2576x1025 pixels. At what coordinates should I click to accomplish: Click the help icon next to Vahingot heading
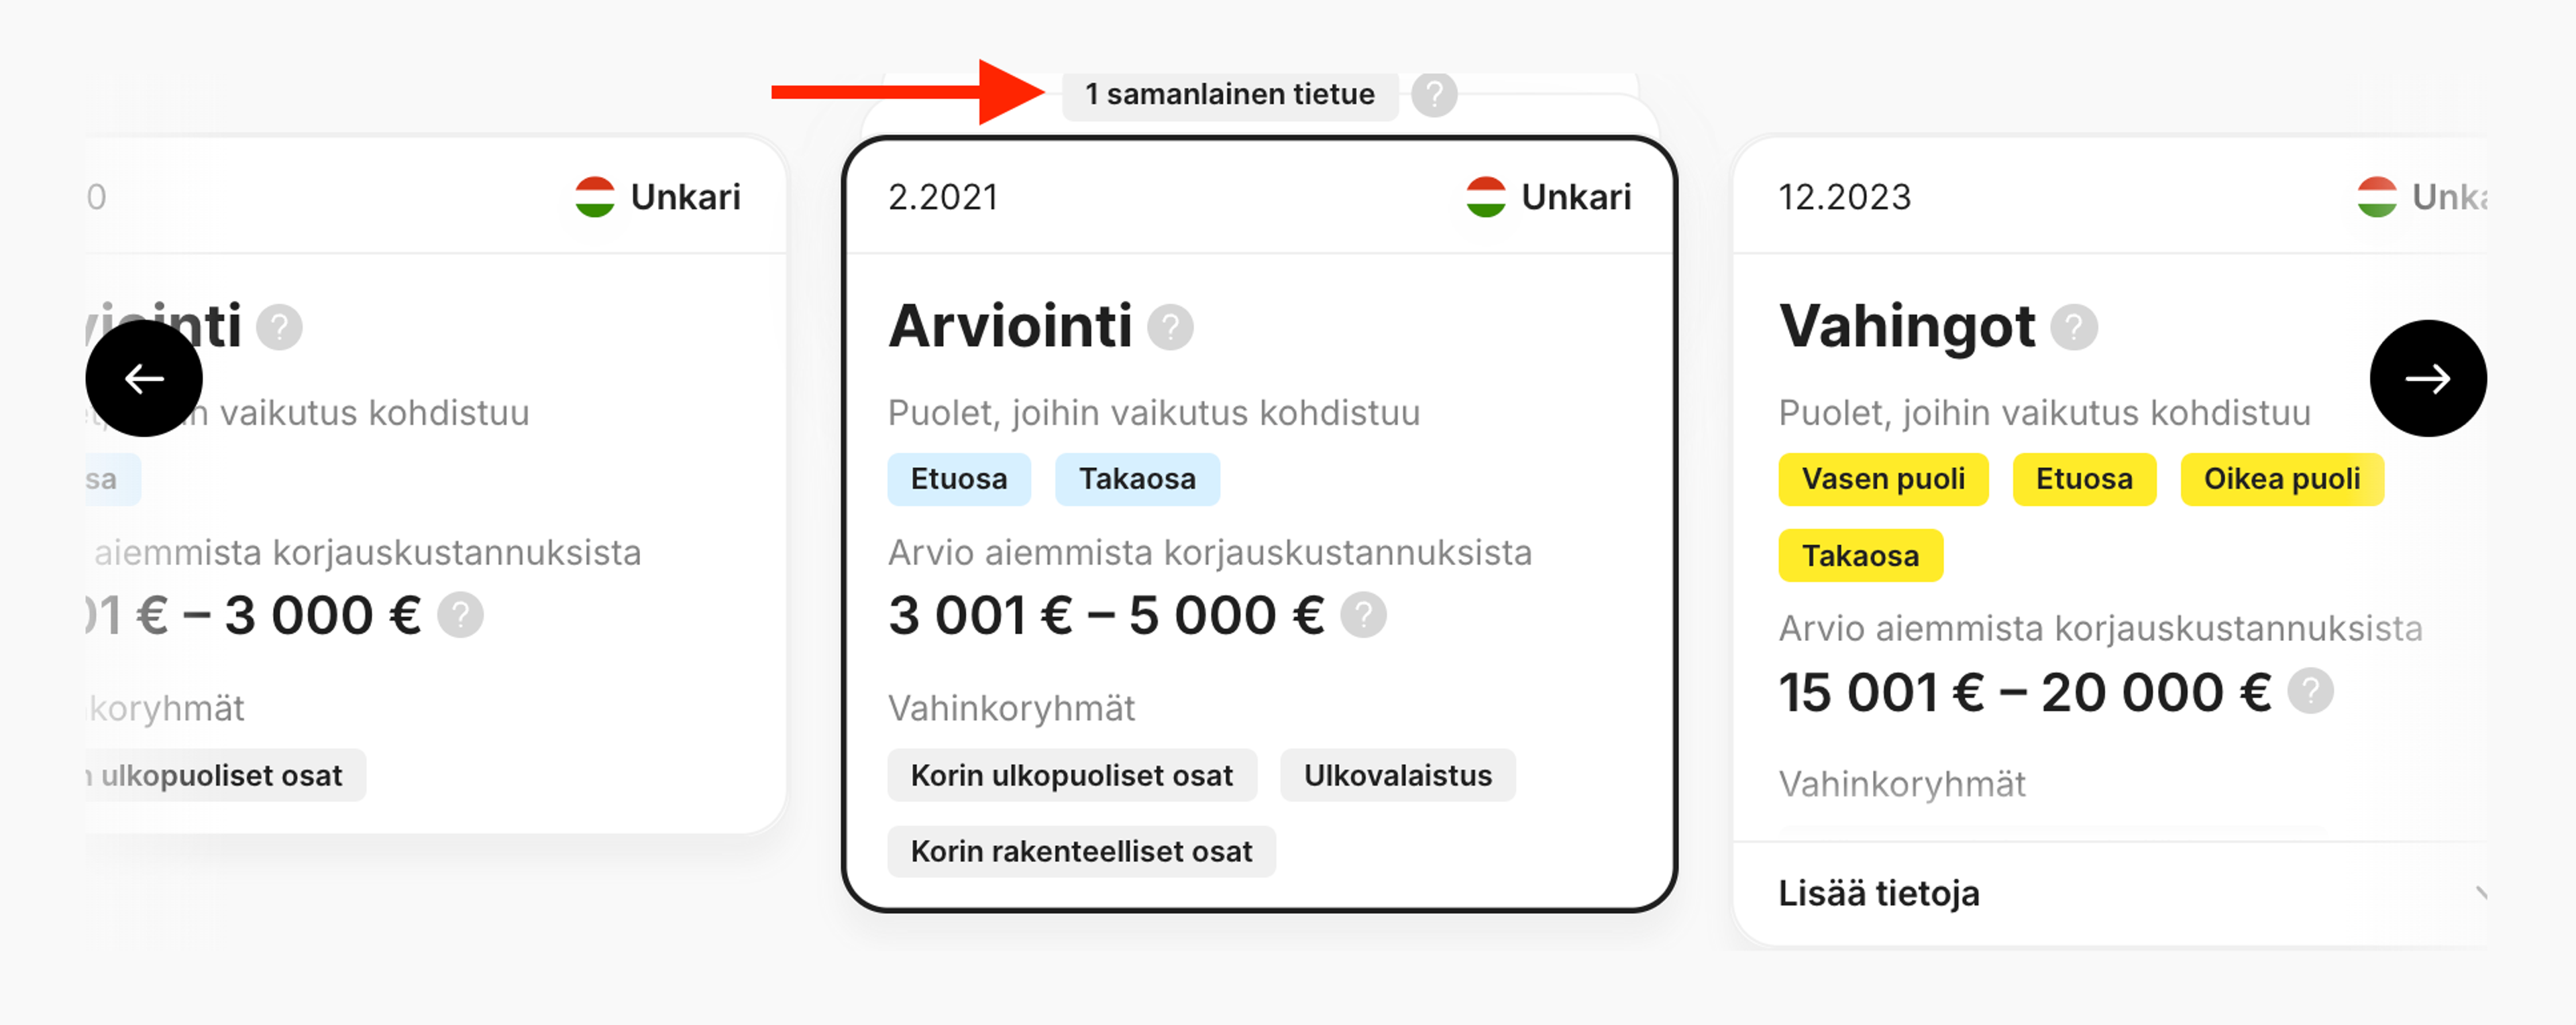point(2074,326)
